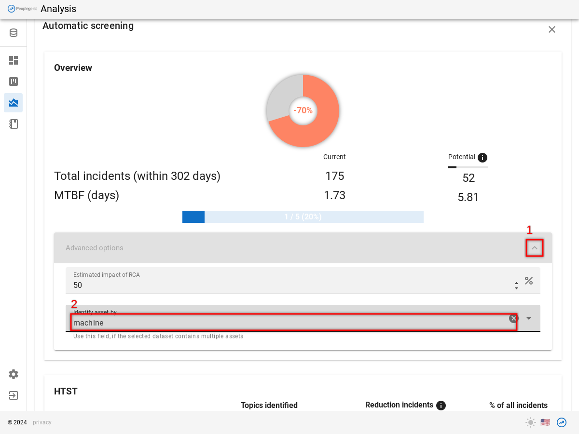The image size is (579, 434).
Task: Click the Current column heading
Action: tap(334, 157)
